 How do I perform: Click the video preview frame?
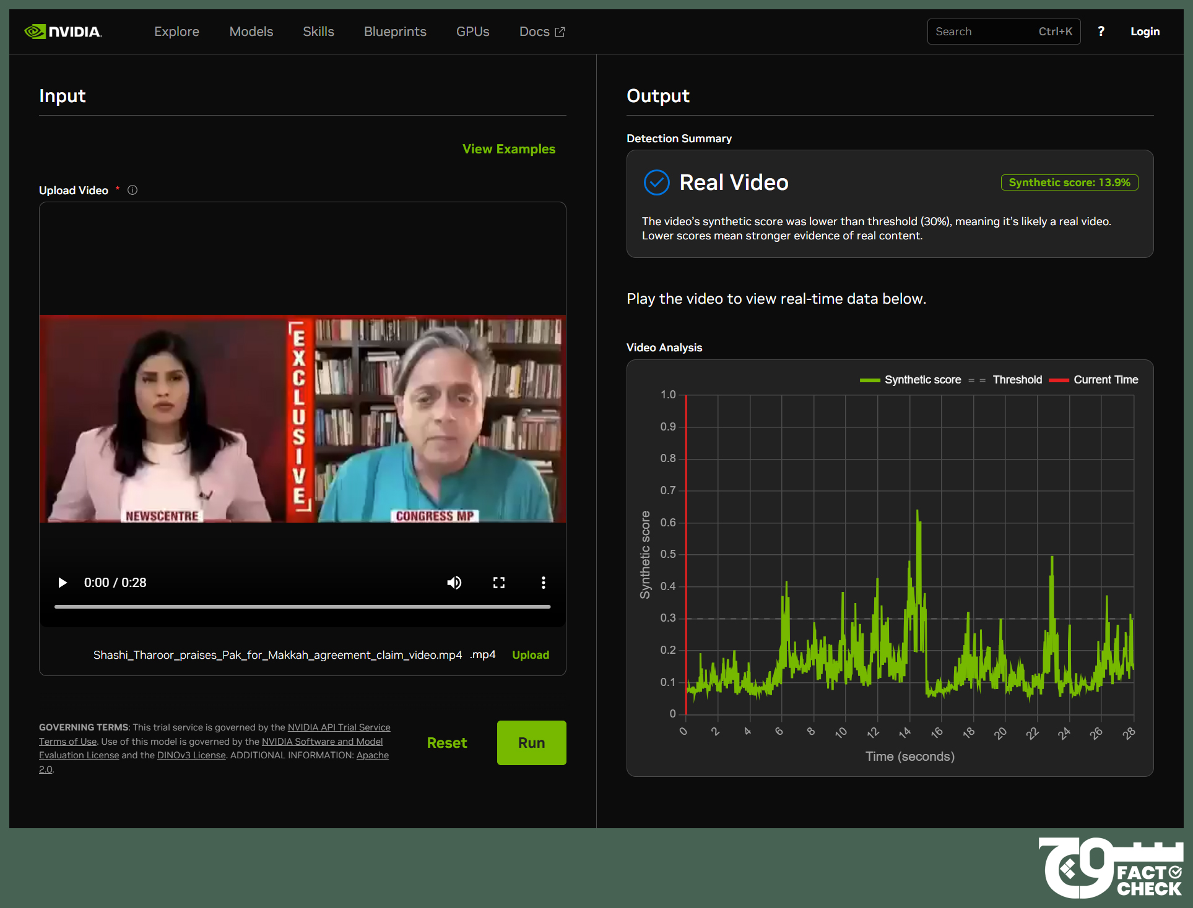(x=303, y=419)
